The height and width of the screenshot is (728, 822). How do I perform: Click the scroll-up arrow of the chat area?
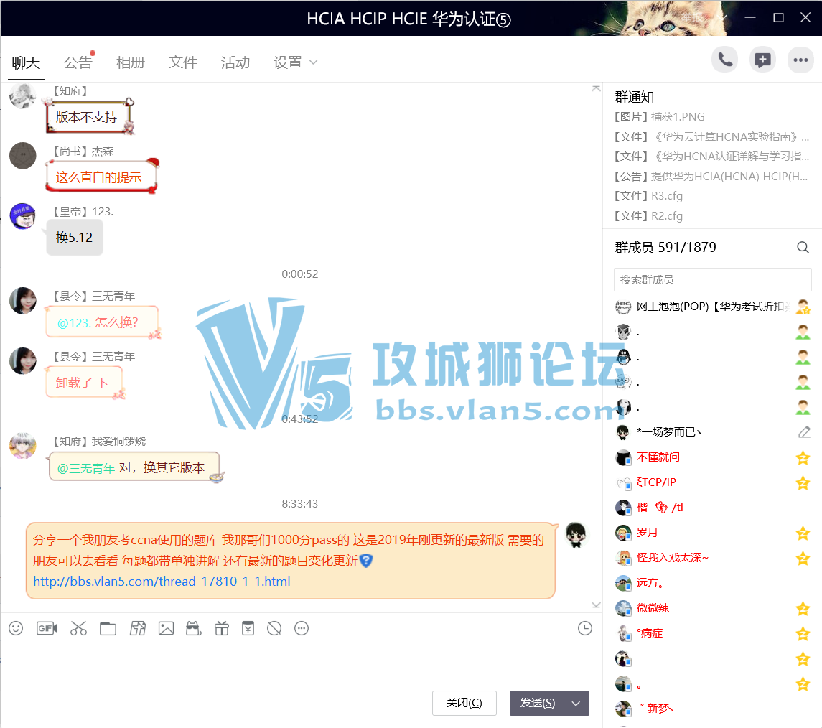coord(596,88)
